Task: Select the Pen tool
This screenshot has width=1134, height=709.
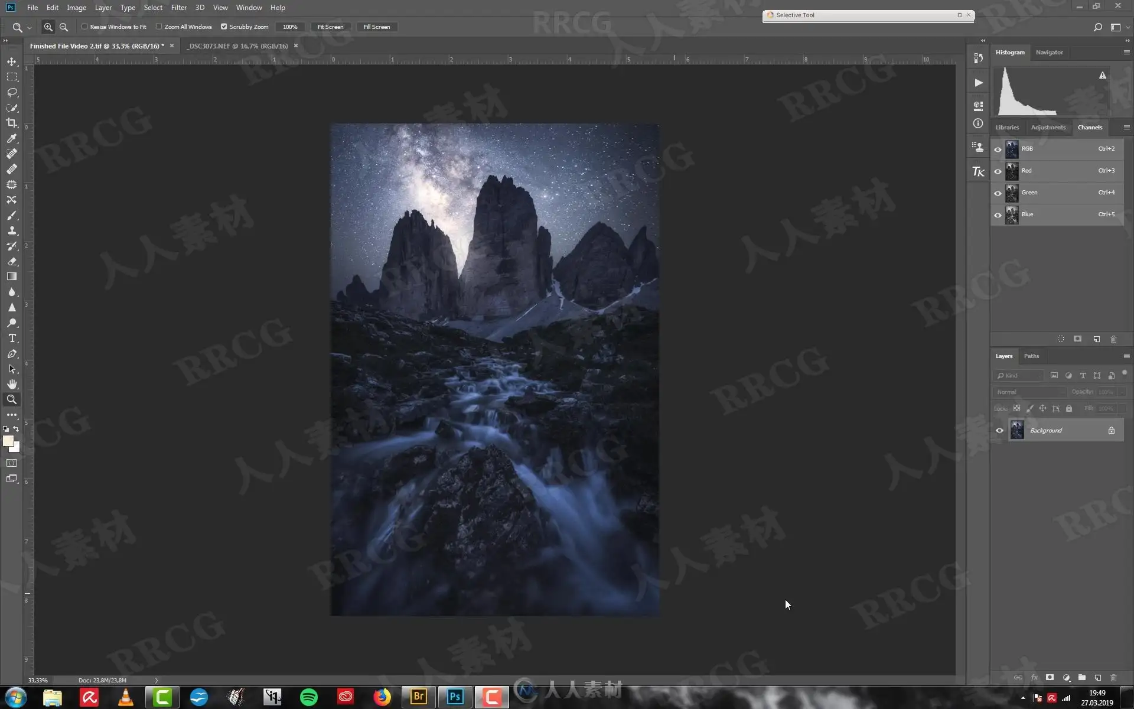Action: coord(12,353)
